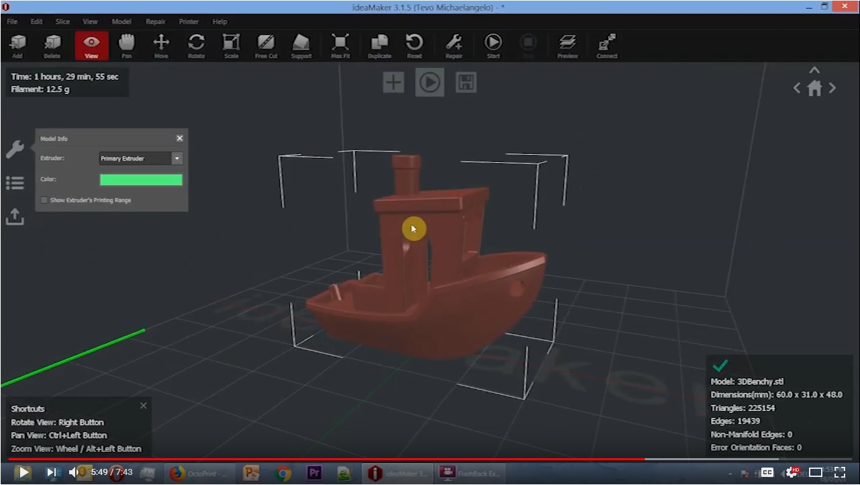860x485 pixels.
Task: Click the Max Fit toolbar icon
Action: pyautogui.click(x=340, y=46)
